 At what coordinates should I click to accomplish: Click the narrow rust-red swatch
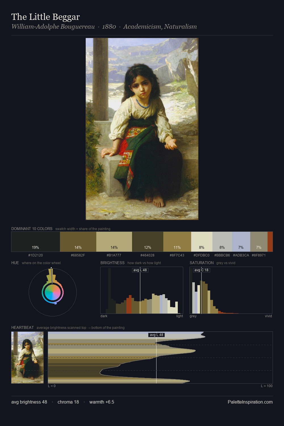point(270,242)
